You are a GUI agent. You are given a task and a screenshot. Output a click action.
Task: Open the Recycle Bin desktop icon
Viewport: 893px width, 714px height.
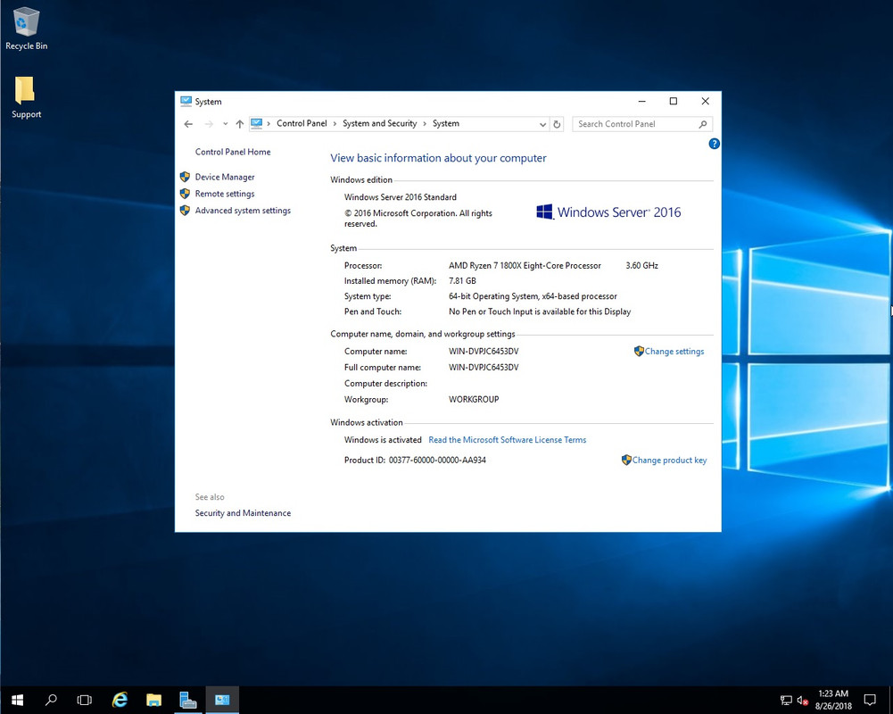point(26,29)
